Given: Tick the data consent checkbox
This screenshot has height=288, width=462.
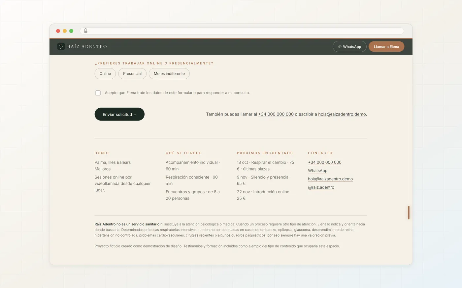Looking at the screenshot, I should pyautogui.click(x=98, y=93).
